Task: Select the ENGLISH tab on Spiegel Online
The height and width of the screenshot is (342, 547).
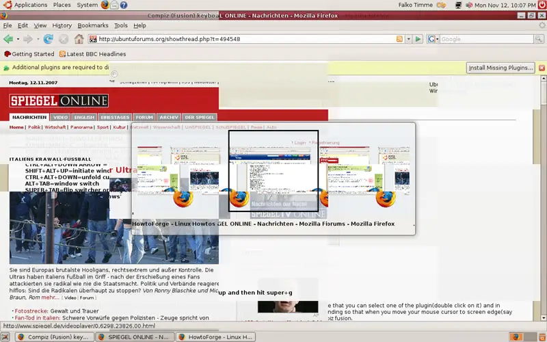Action: pyautogui.click(x=84, y=117)
